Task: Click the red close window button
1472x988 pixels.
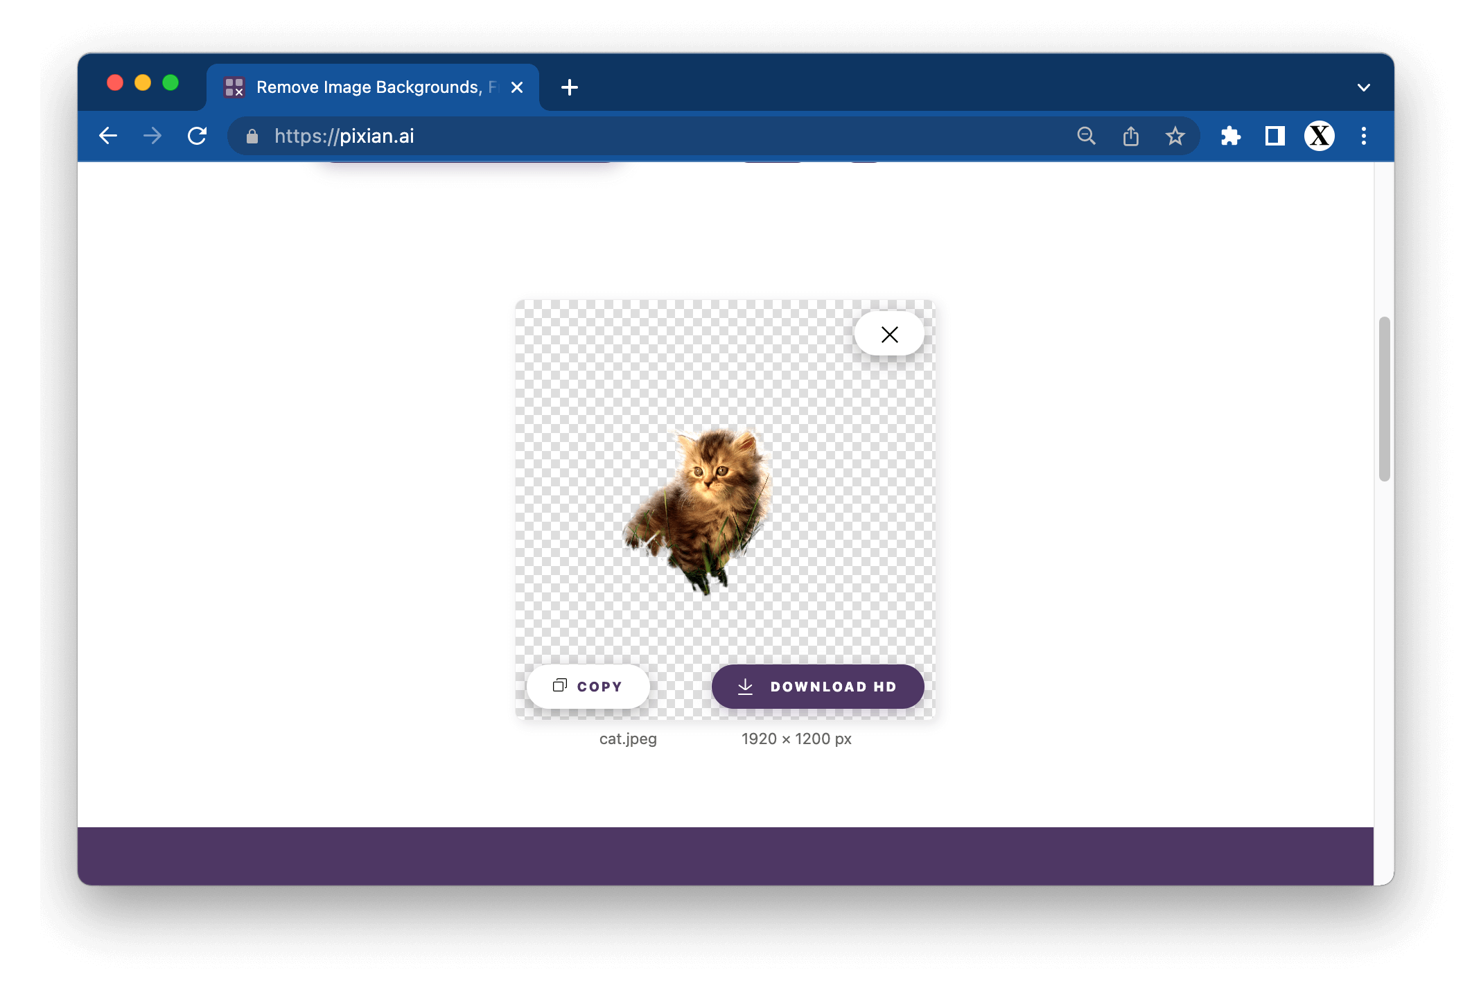Action: pos(115,83)
